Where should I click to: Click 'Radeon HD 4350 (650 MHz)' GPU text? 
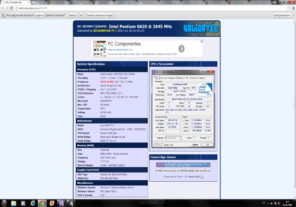(x=114, y=174)
